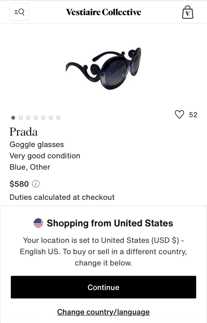
Task: Click the $580 price
Action: point(19,184)
